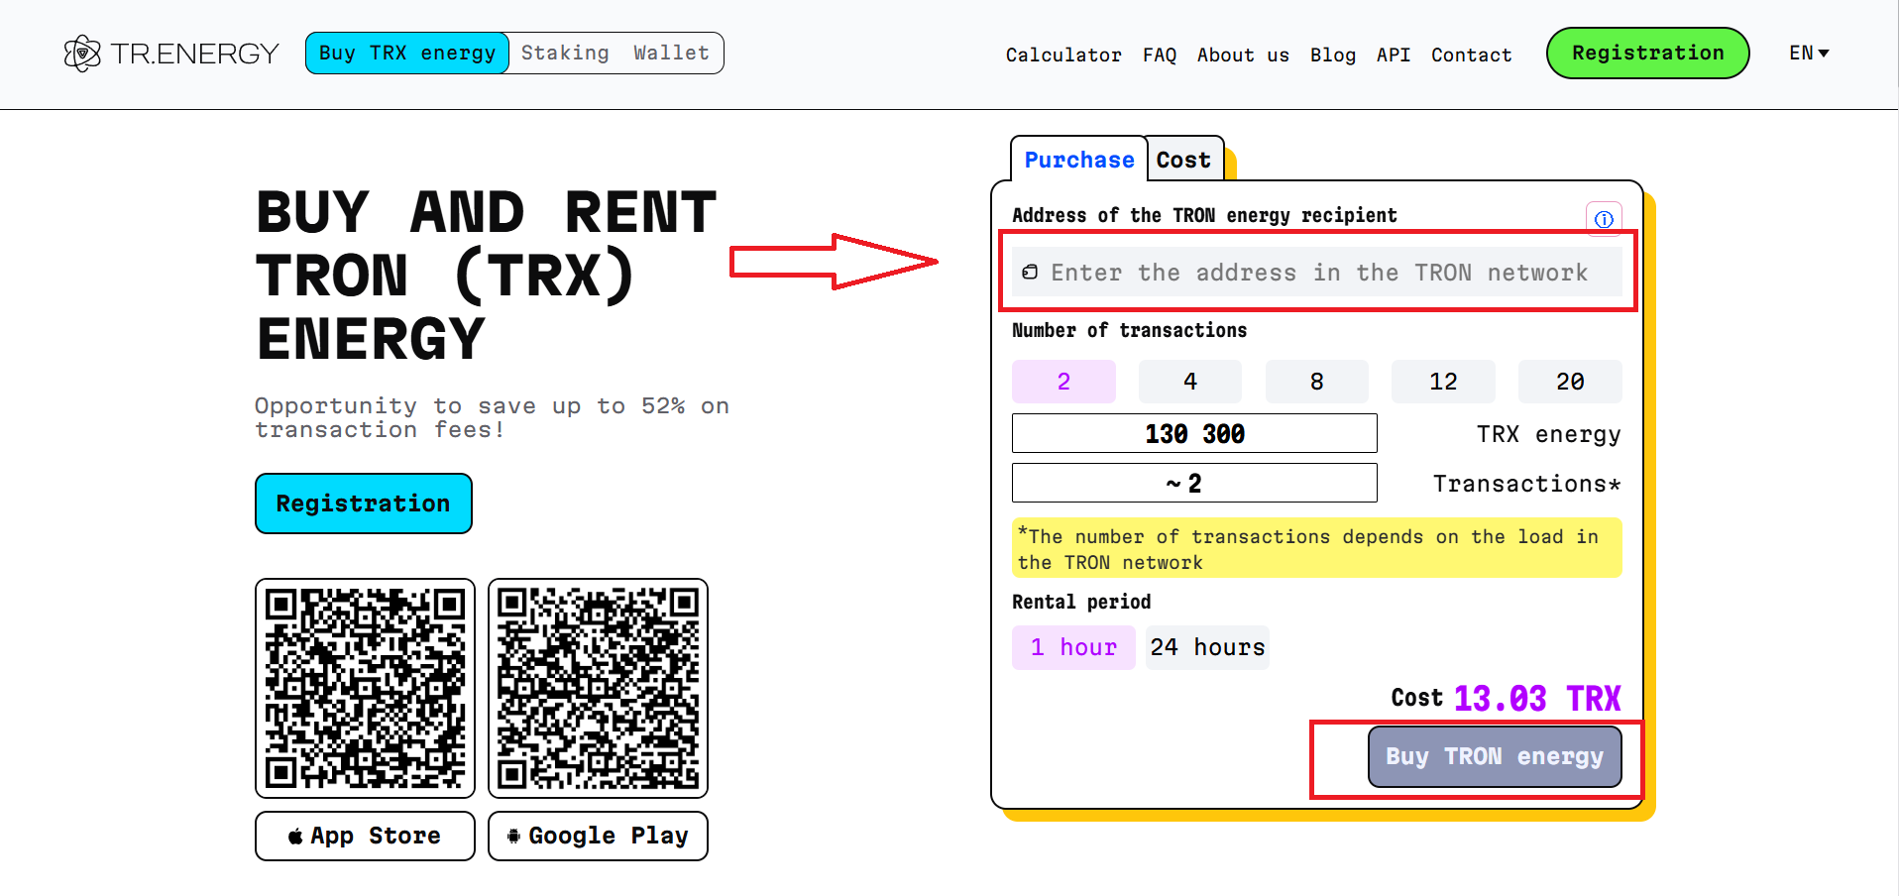
Task: Open the API link
Action: 1393,55
